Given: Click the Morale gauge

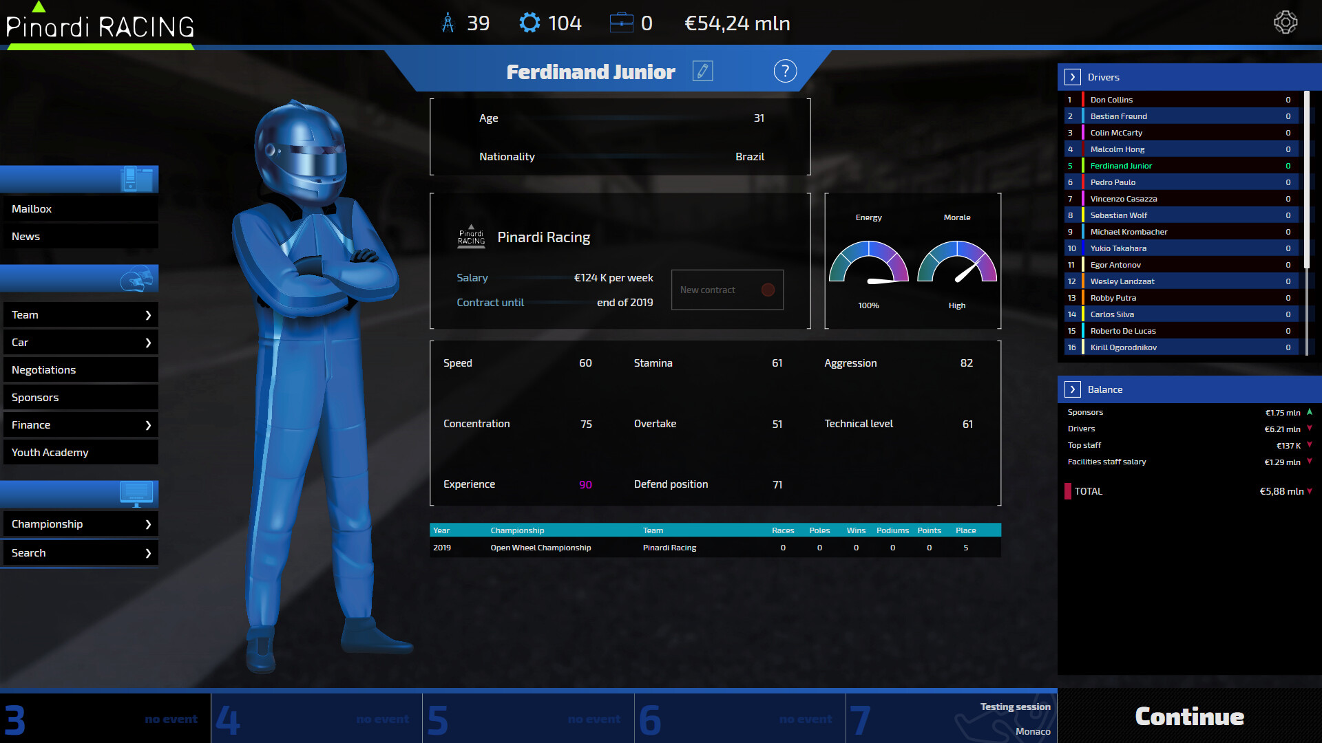Looking at the screenshot, I should 956,263.
